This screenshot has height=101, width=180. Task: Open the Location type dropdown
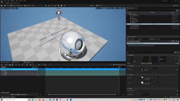(x=130, y=57)
